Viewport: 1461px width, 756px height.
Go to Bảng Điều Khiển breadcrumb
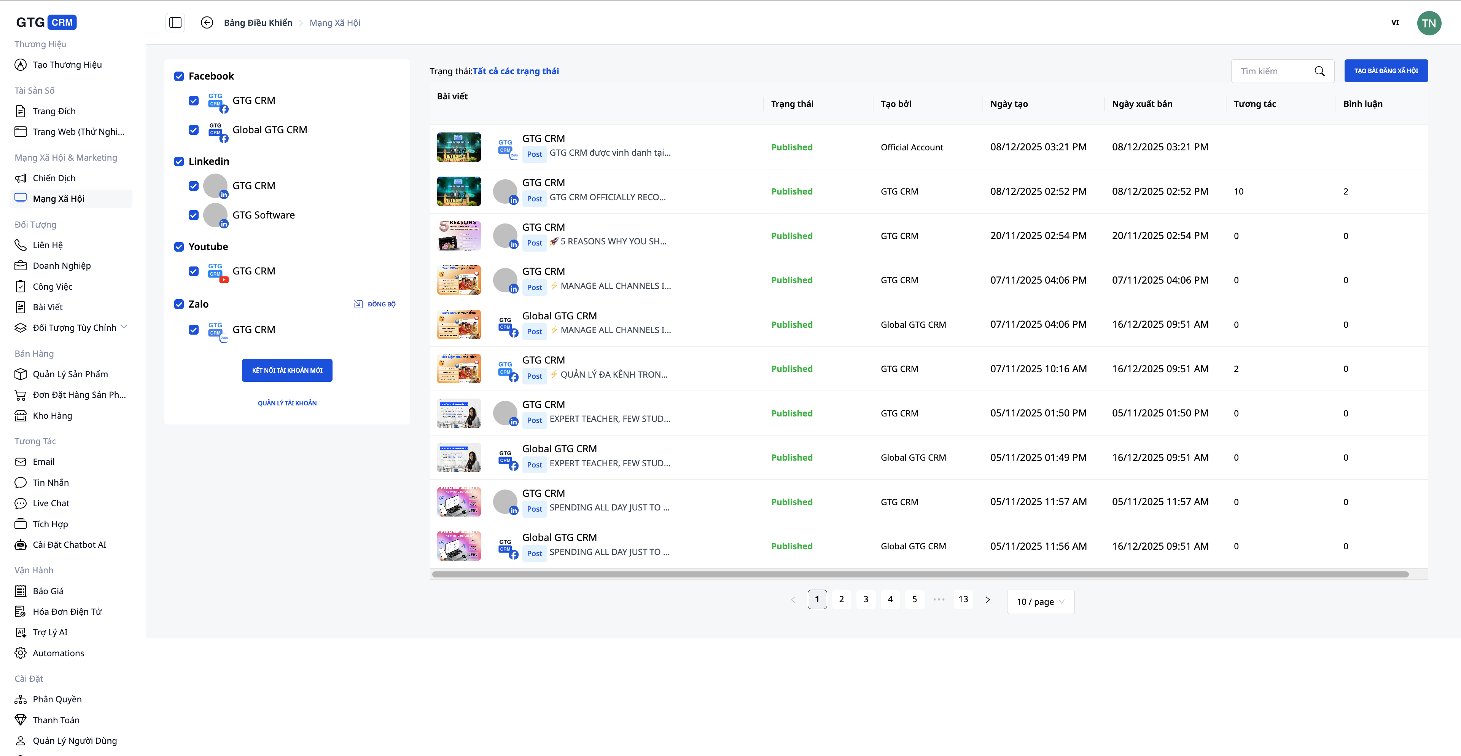258,23
